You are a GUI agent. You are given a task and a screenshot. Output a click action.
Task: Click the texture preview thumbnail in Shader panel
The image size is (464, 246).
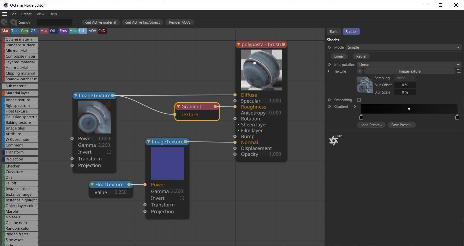(365, 85)
